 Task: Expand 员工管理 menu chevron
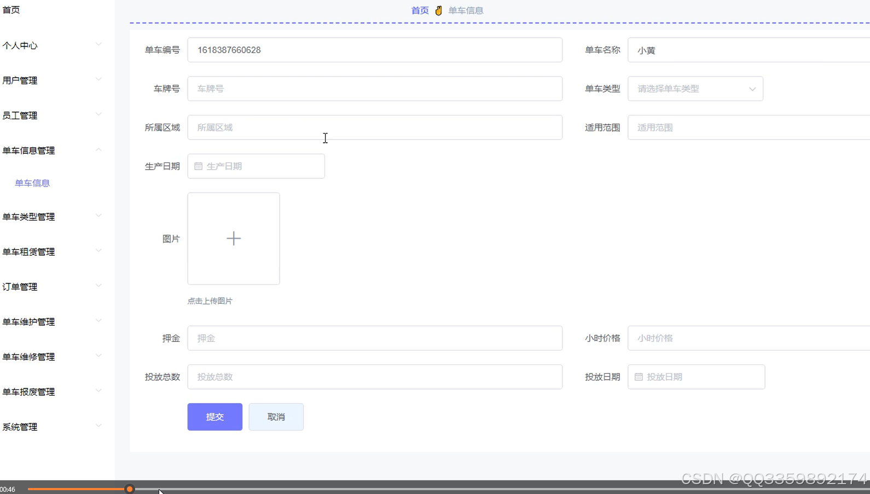(98, 114)
